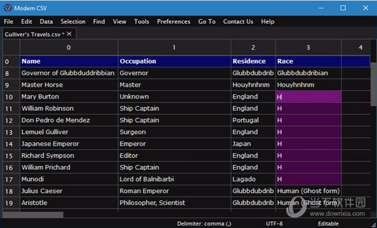Click the Delimiter: comma status entry
This screenshot has width=377, height=228.
[x=204, y=224]
